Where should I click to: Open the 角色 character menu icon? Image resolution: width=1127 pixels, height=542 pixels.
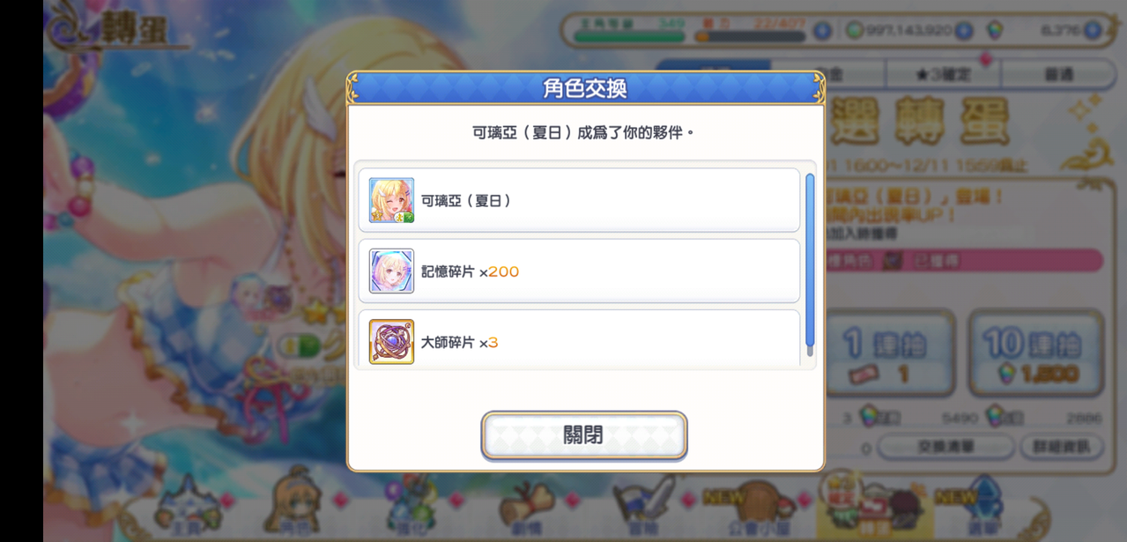(x=296, y=508)
